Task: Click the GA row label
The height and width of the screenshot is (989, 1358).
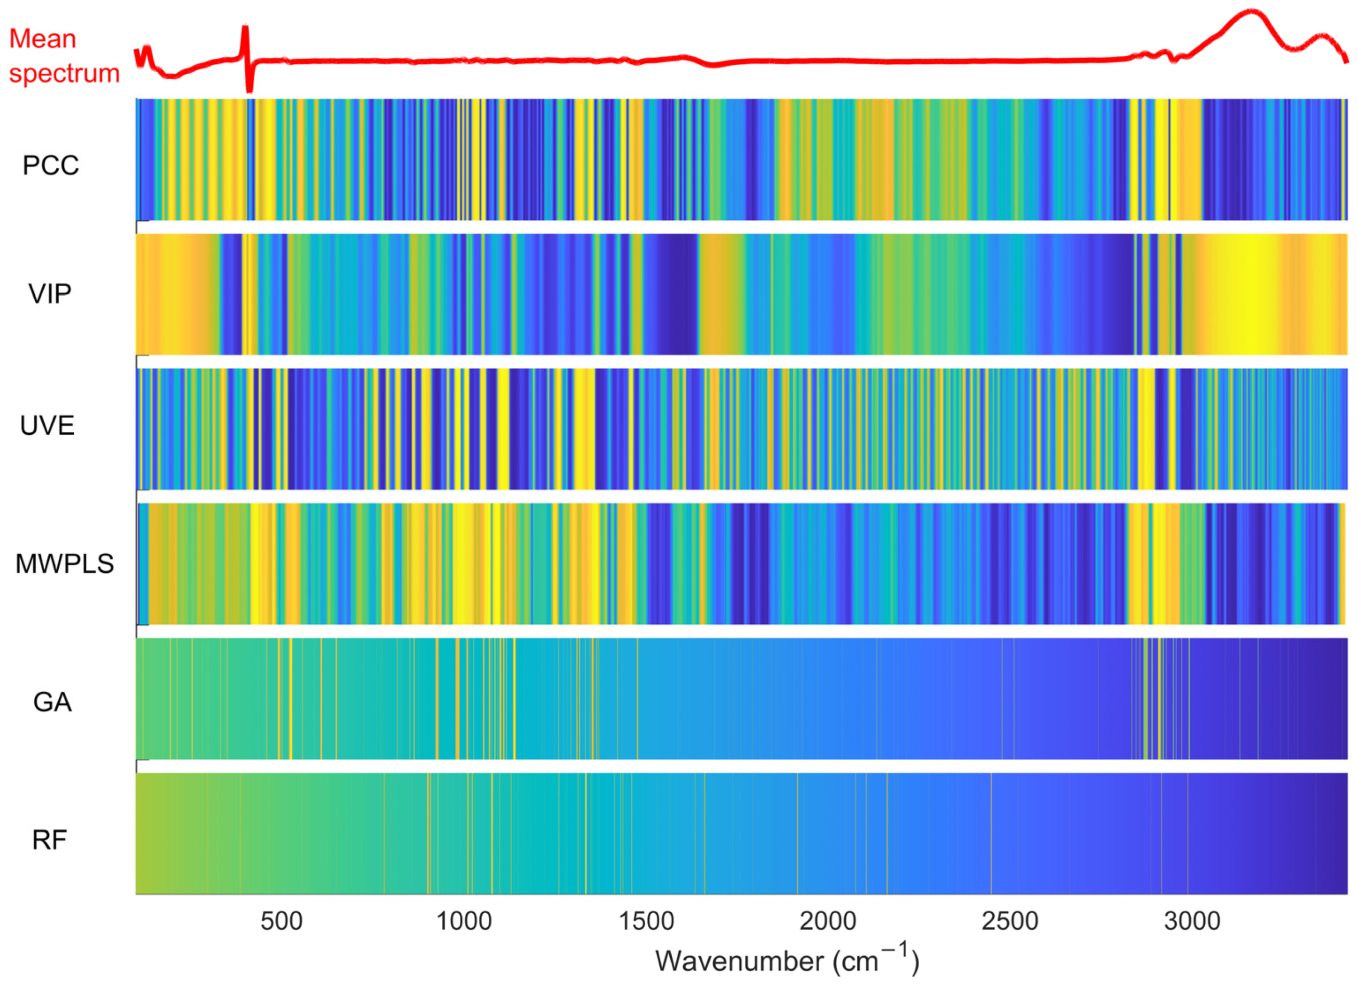Action: (x=52, y=702)
